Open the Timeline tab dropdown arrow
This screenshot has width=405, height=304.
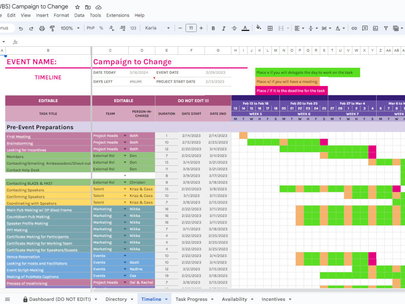click(x=166, y=300)
